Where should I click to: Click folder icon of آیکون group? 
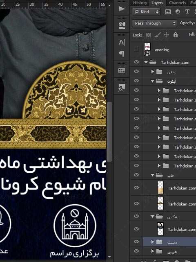pos(159,81)
